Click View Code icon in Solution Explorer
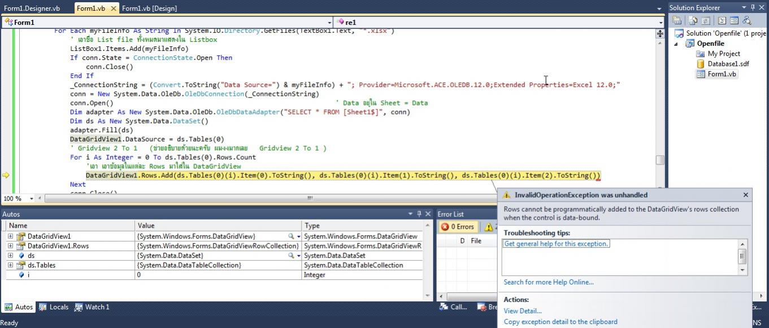 pyautogui.click(x=722, y=20)
